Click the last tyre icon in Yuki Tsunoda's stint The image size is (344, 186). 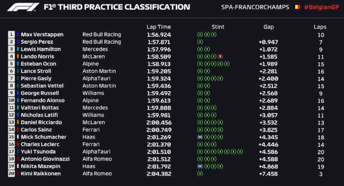coord(240,152)
